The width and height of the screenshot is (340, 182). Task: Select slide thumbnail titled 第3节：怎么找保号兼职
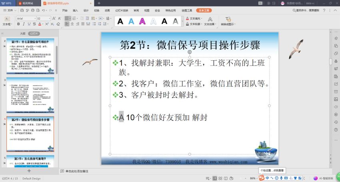point(30,161)
